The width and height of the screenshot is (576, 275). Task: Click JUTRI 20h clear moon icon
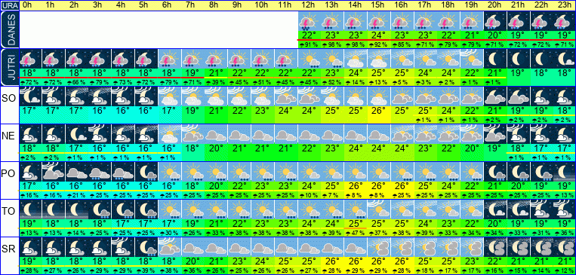pyautogui.click(x=494, y=58)
